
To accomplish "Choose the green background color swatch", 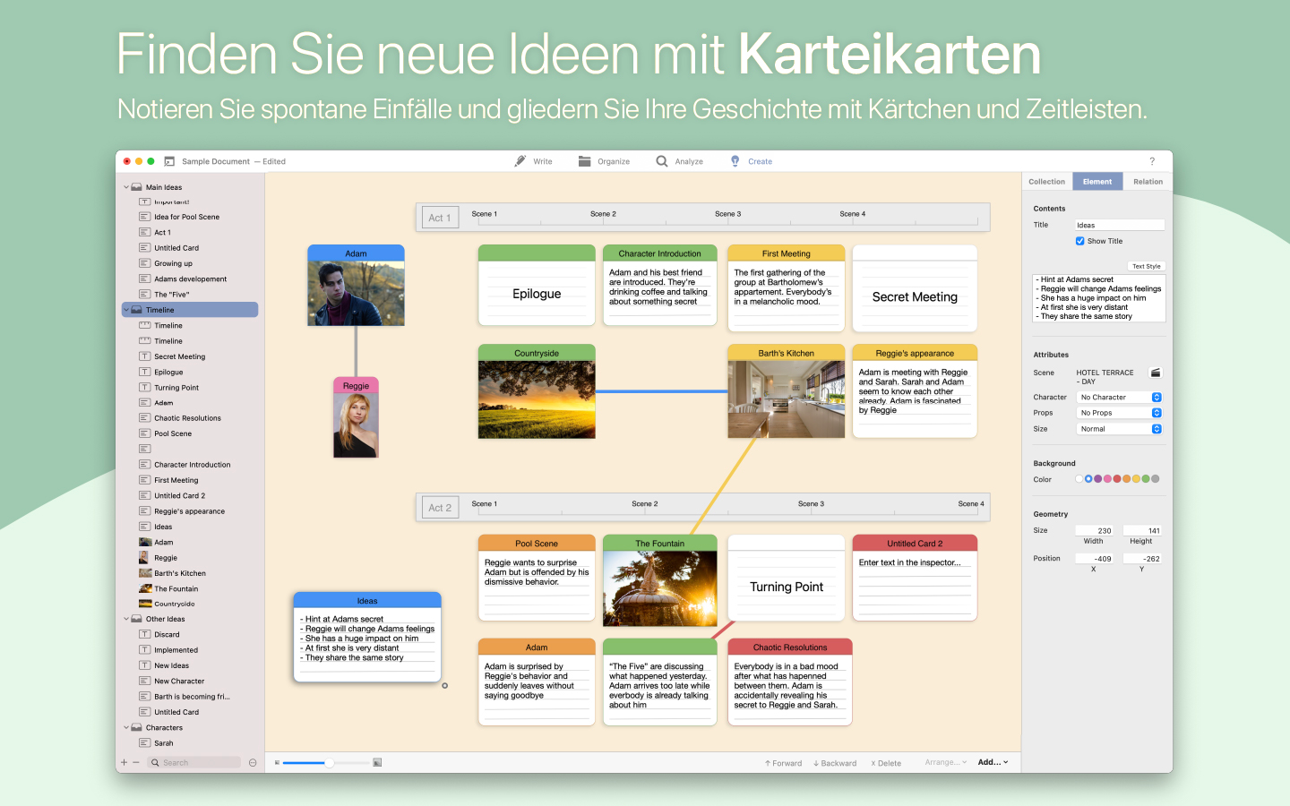I will [1146, 479].
